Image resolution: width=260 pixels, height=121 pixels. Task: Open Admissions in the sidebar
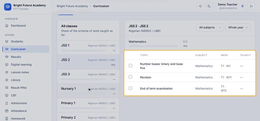point(26,103)
